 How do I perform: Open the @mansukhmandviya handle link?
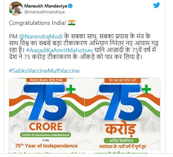[44, 12]
